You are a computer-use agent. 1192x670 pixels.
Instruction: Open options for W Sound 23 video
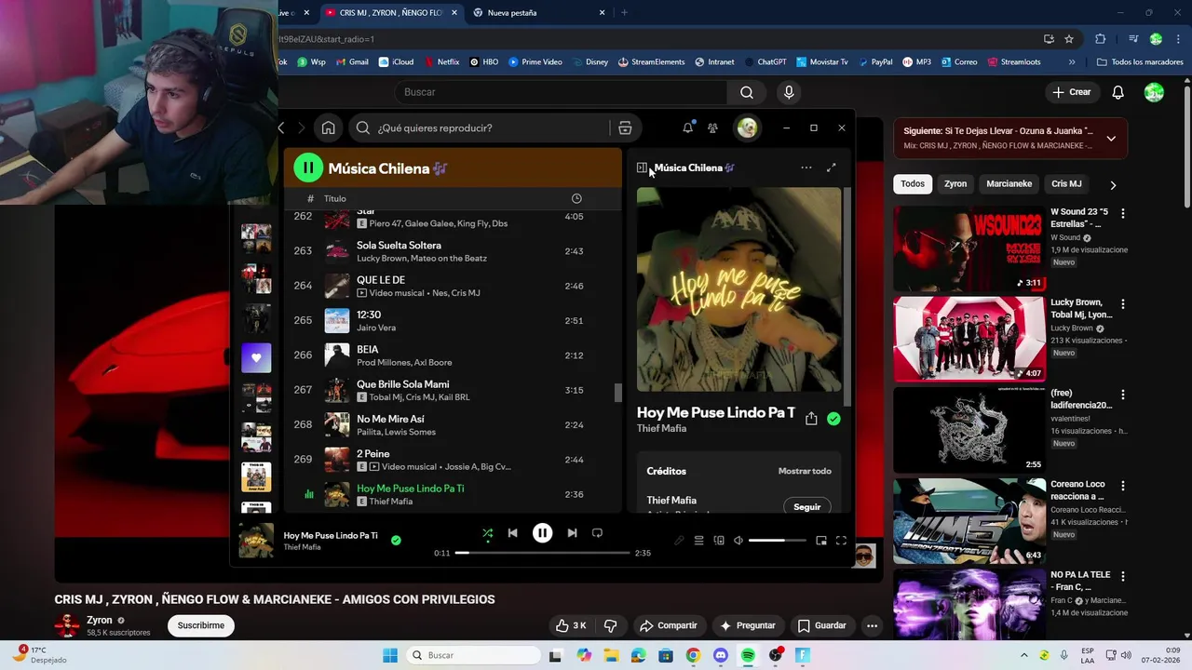[x=1122, y=213]
